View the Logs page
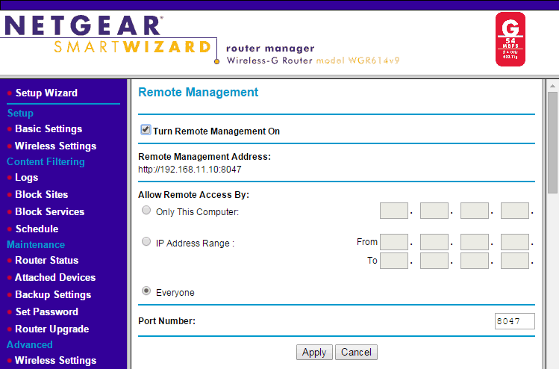The height and width of the screenshot is (369, 559). tap(26, 177)
